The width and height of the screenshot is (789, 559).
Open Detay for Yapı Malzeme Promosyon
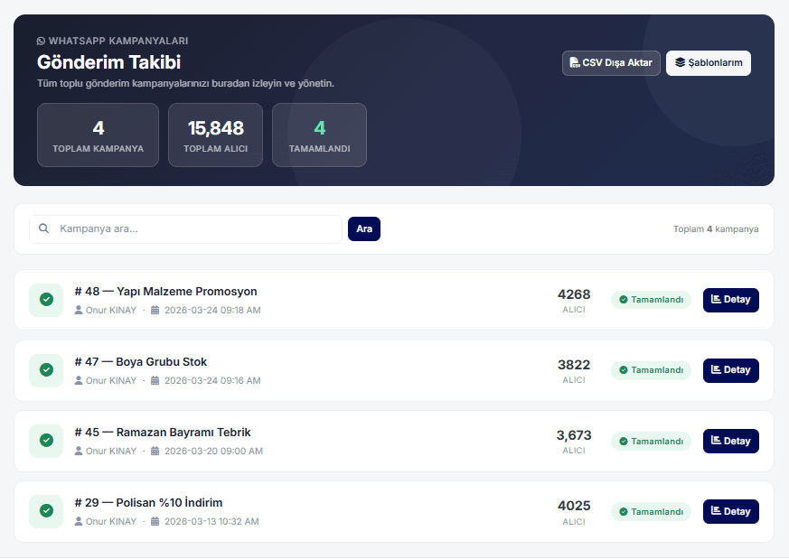click(x=730, y=300)
